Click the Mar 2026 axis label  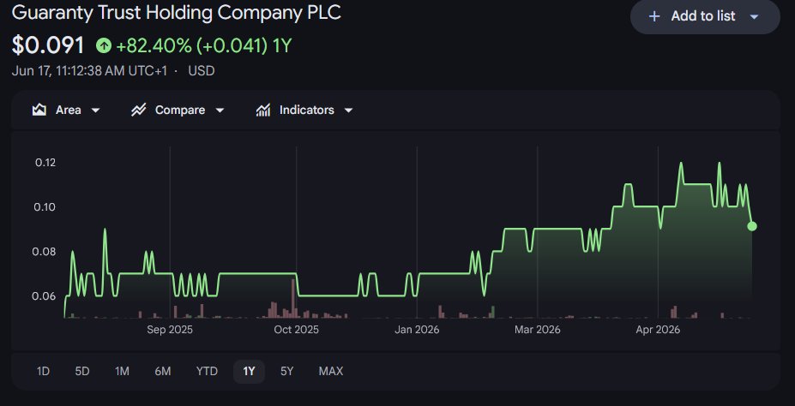(x=538, y=330)
